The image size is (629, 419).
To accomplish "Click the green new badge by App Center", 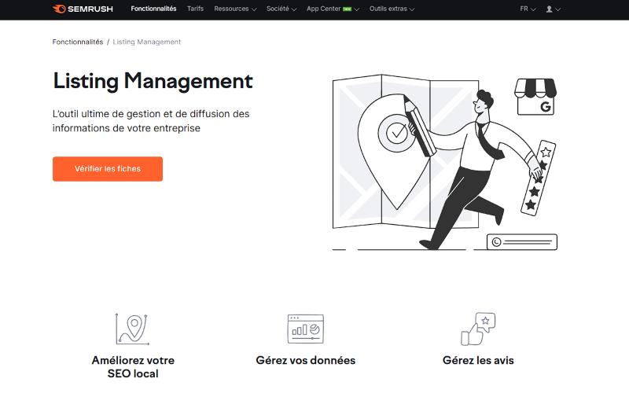I will [347, 9].
